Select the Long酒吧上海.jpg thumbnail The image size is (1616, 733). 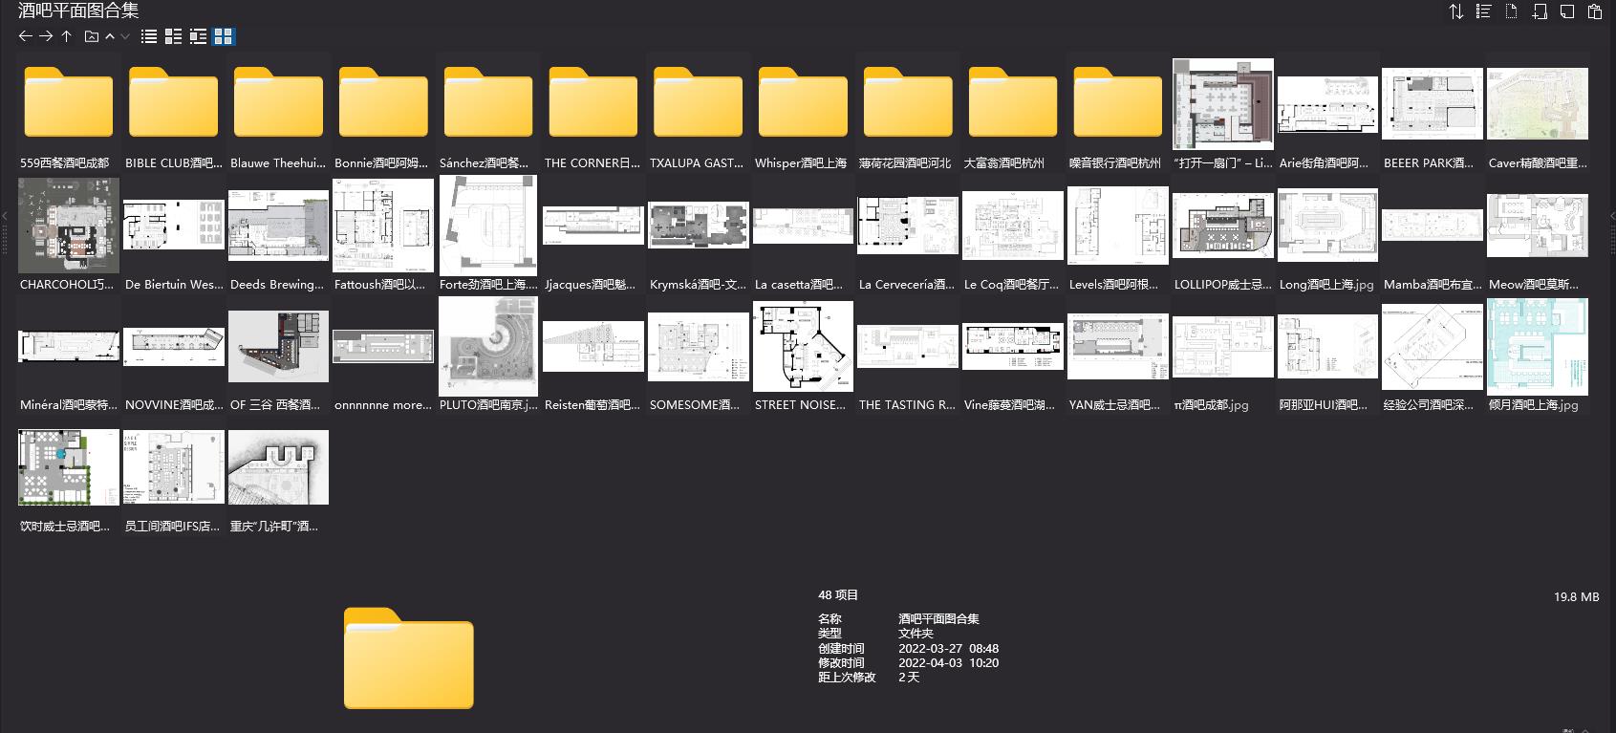tap(1328, 226)
